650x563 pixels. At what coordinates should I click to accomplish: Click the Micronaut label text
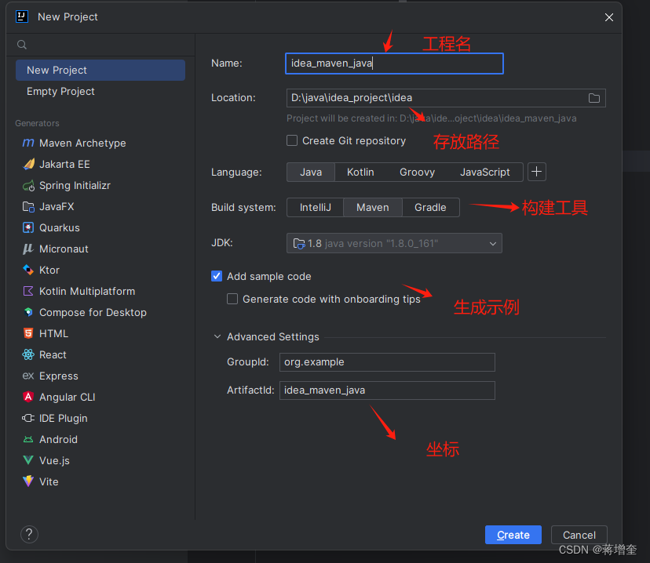[64, 249]
